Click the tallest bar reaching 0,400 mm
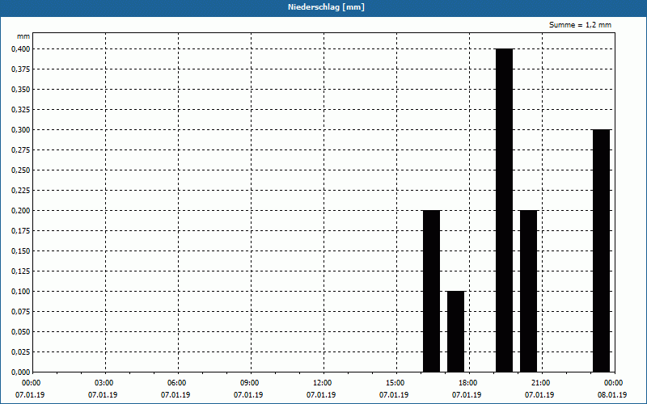 (x=504, y=210)
